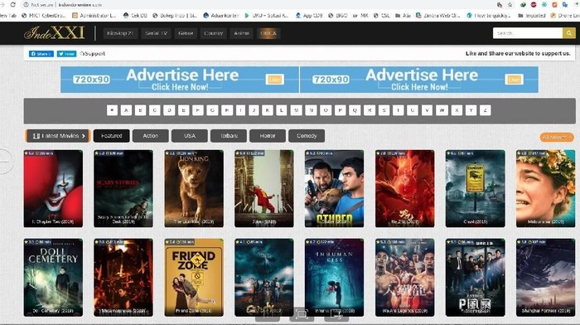
Task: Open the Genre dropdown in the navbar
Action: point(186,33)
